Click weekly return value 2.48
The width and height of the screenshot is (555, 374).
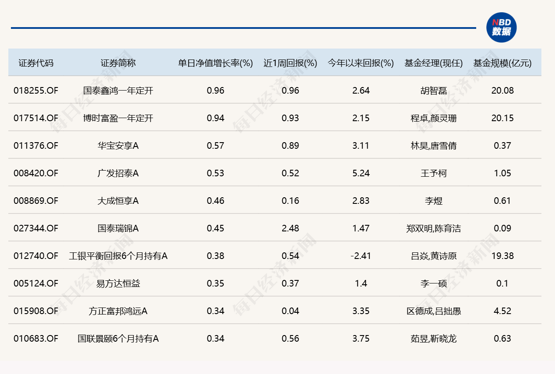pyautogui.click(x=290, y=228)
